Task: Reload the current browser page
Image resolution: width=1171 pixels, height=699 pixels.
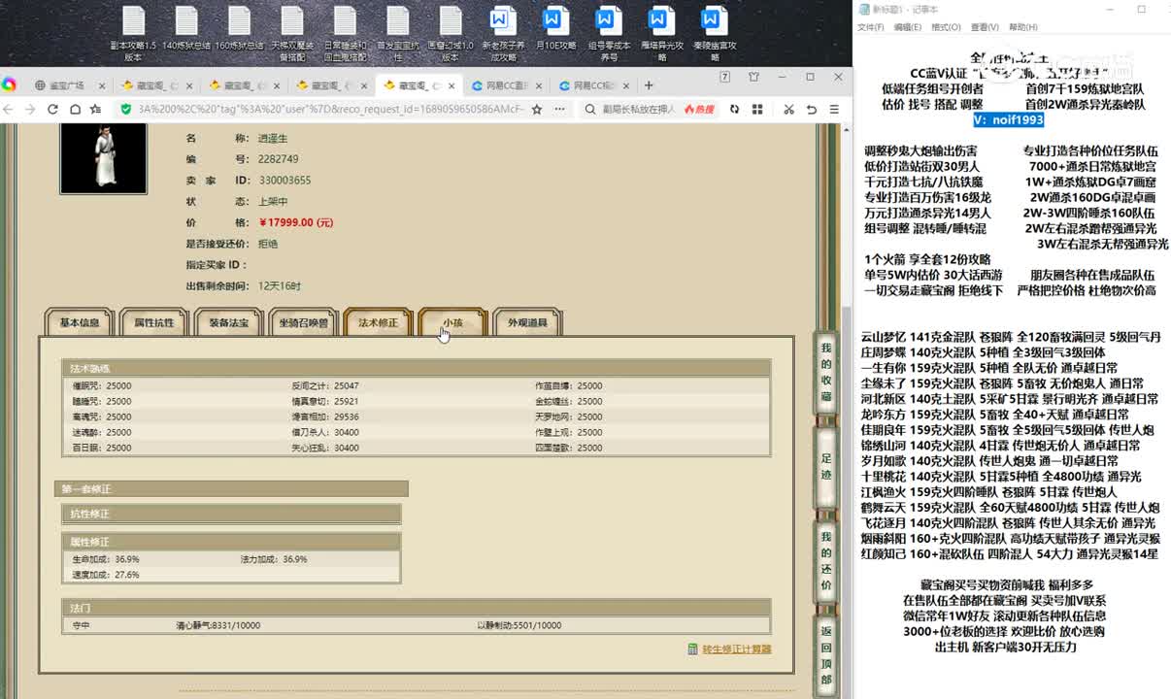Action: tap(53, 110)
